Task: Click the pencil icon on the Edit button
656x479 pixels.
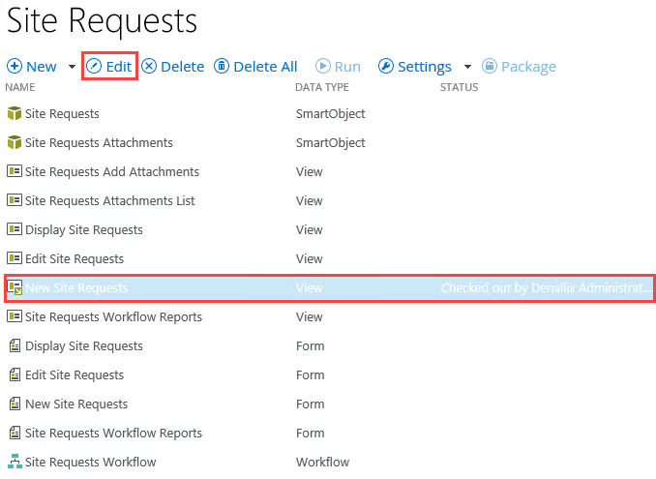Action: [94, 67]
